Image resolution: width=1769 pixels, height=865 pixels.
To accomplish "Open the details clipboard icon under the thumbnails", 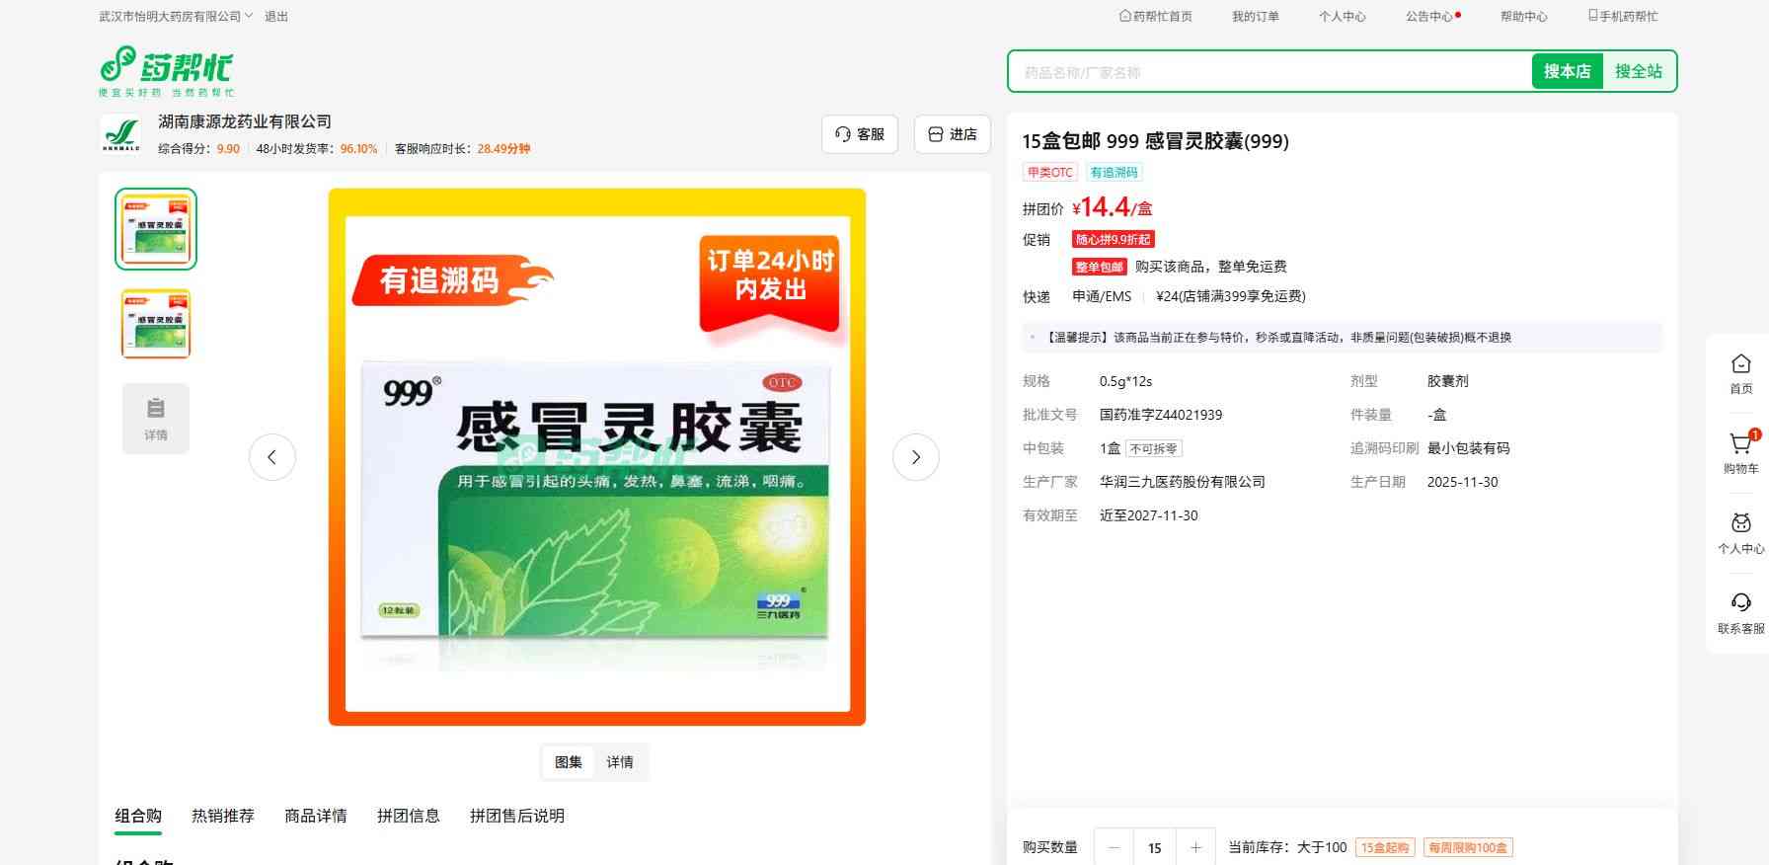I will pos(156,418).
